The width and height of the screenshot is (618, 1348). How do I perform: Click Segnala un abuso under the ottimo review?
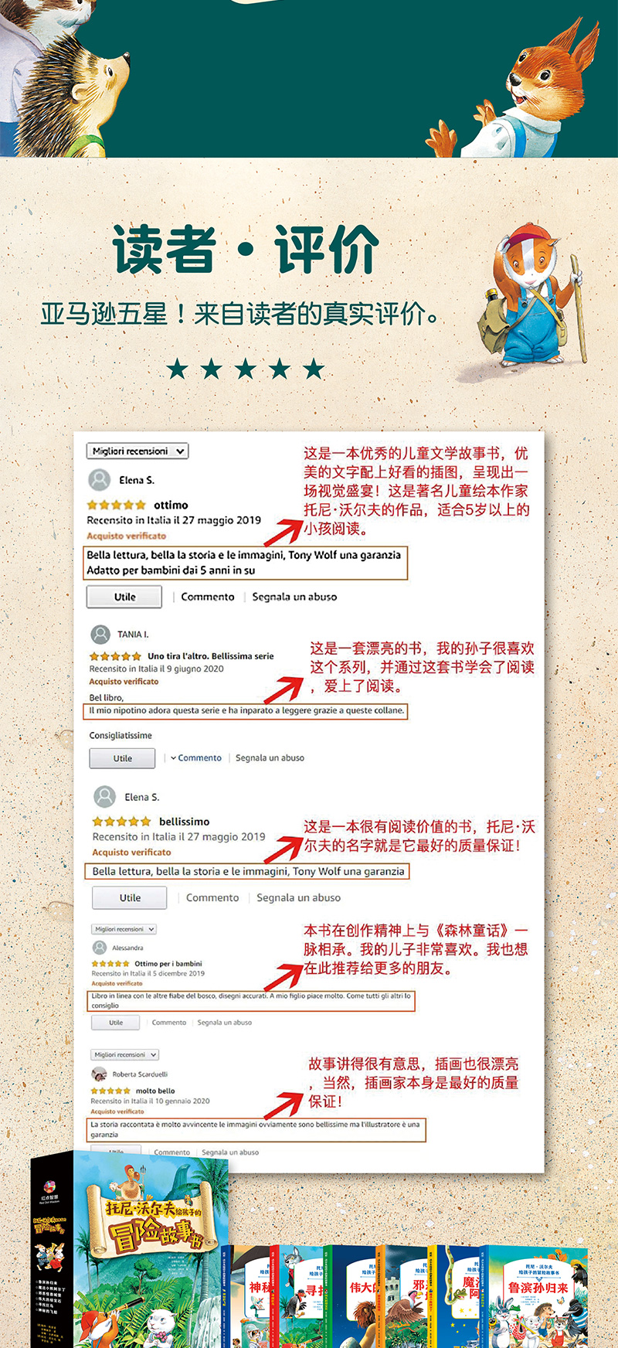294,597
